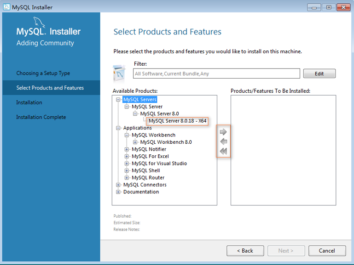Select the Documentation tree label
The image size is (354, 265).
[x=141, y=192]
